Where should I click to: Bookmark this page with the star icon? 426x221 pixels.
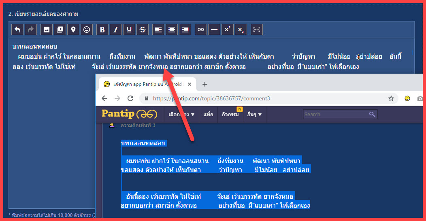pos(391,98)
